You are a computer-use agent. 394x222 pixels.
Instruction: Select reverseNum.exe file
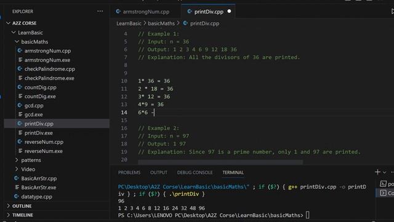pos(44,151)
